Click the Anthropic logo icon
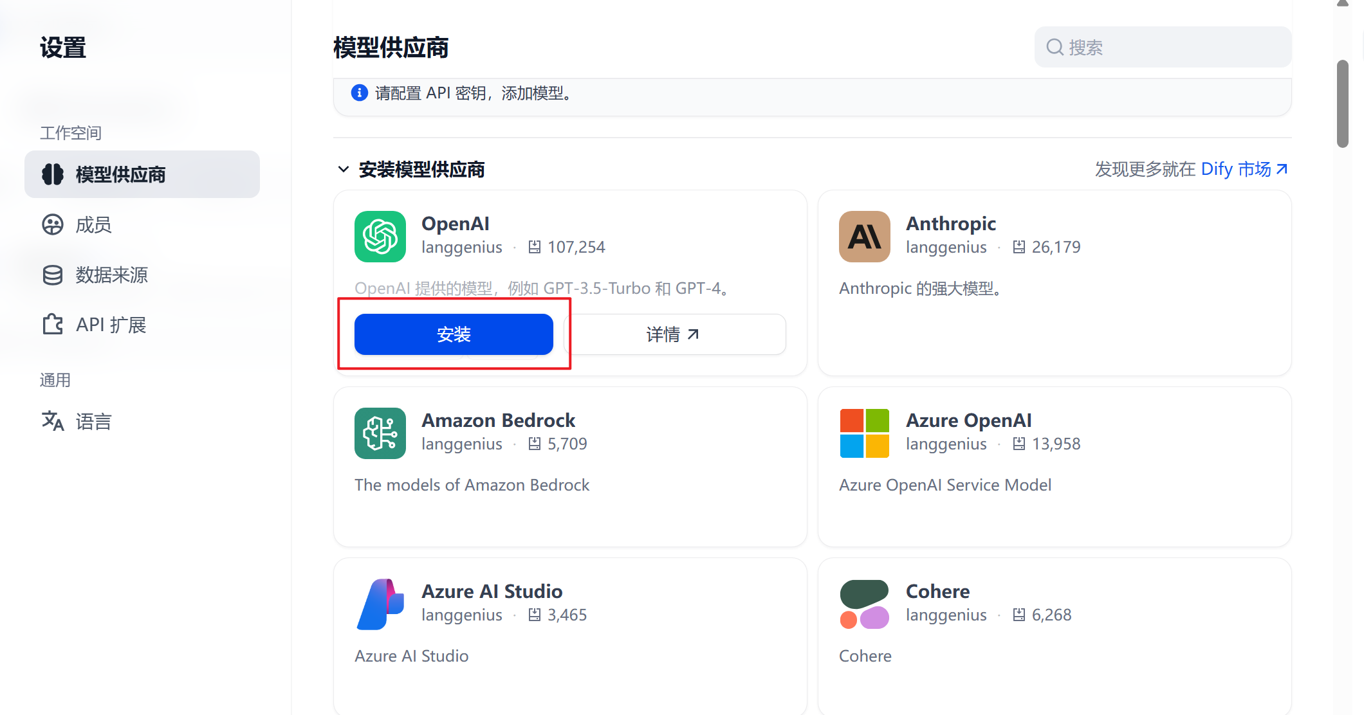The width and height of the screenshot is (1364, 715). coord(865,237)
